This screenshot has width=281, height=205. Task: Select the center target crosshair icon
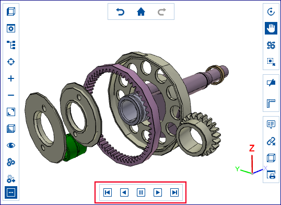[11, 62]
